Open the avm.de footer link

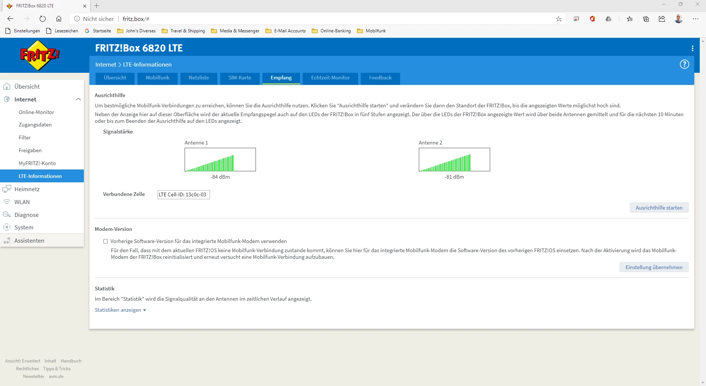pyautogui.click(x=56, y=376)
